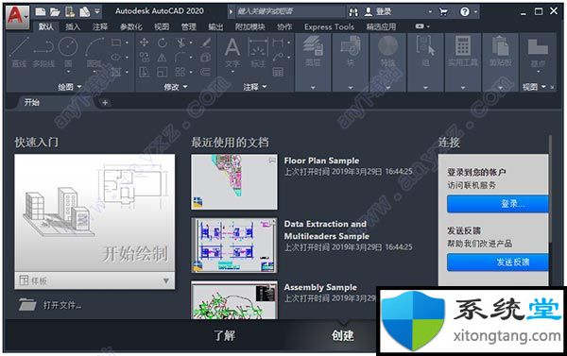
Task: Select the Trim (scissors) tool
Action: 180,42
